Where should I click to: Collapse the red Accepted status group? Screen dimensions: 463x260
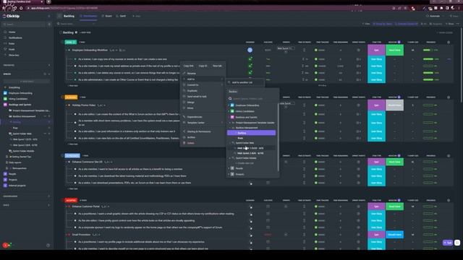click(x=62, y=200)
